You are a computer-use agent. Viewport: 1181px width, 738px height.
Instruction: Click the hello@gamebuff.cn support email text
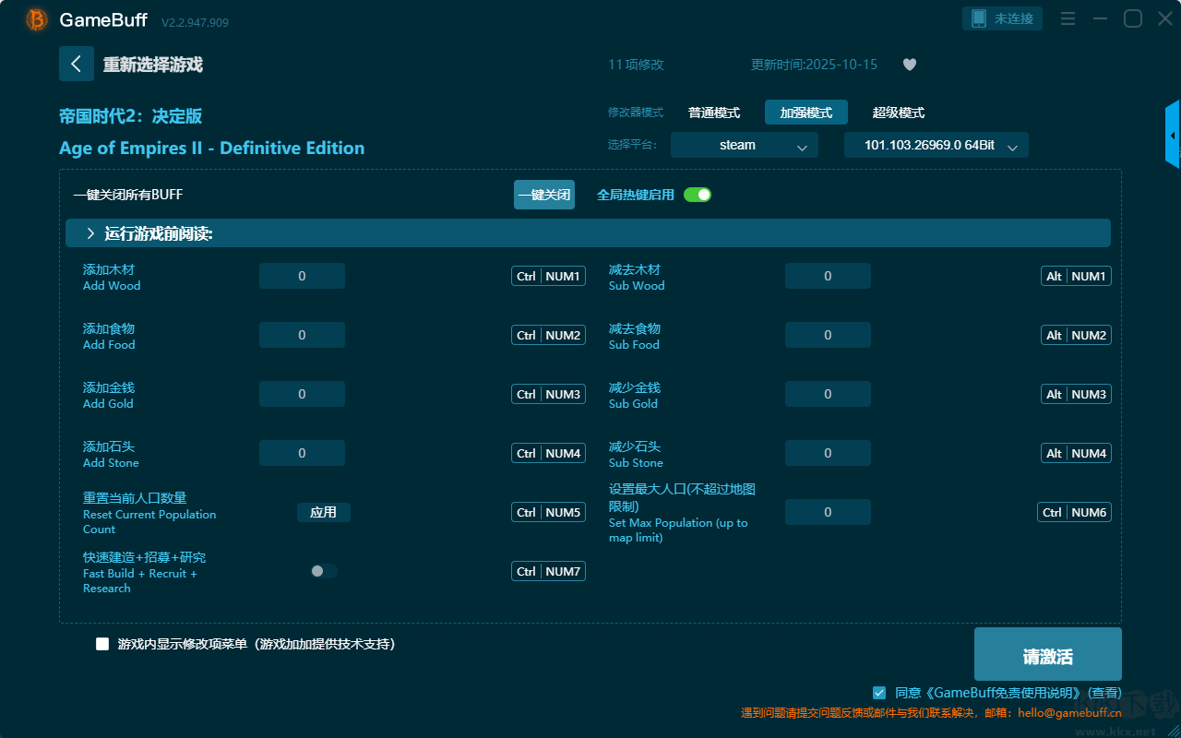click(x=1070, y=713)
